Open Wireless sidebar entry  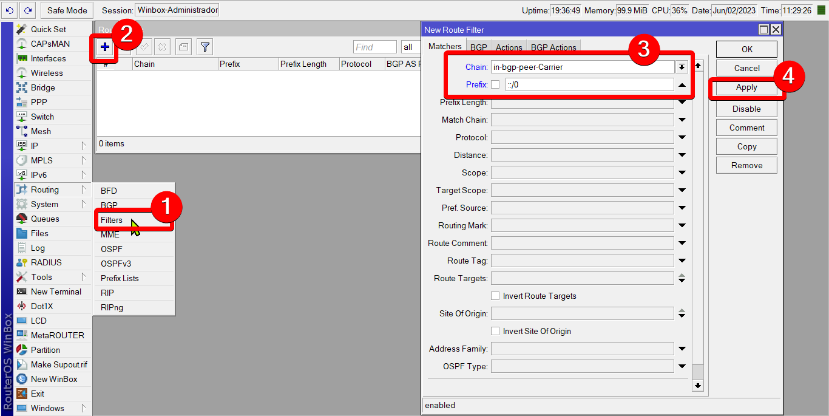(x=53, y=73)
